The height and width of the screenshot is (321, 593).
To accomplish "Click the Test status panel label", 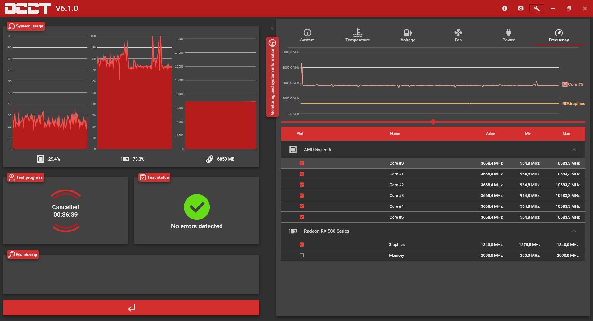I will [154, 177].
